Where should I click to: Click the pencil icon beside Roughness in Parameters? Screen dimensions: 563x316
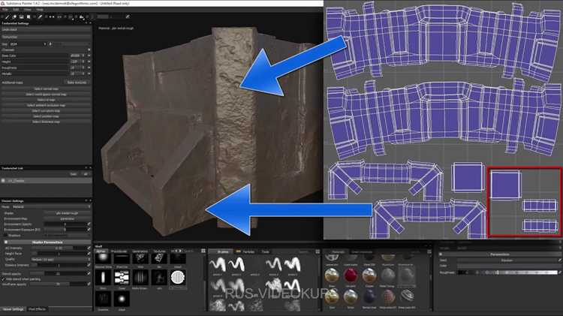click(559, 272)
